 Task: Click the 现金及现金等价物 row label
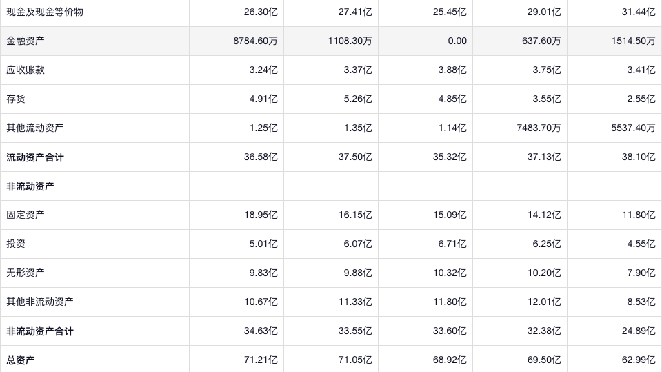point(45,12)
